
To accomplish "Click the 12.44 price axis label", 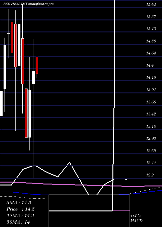I will tap(151, 163).
